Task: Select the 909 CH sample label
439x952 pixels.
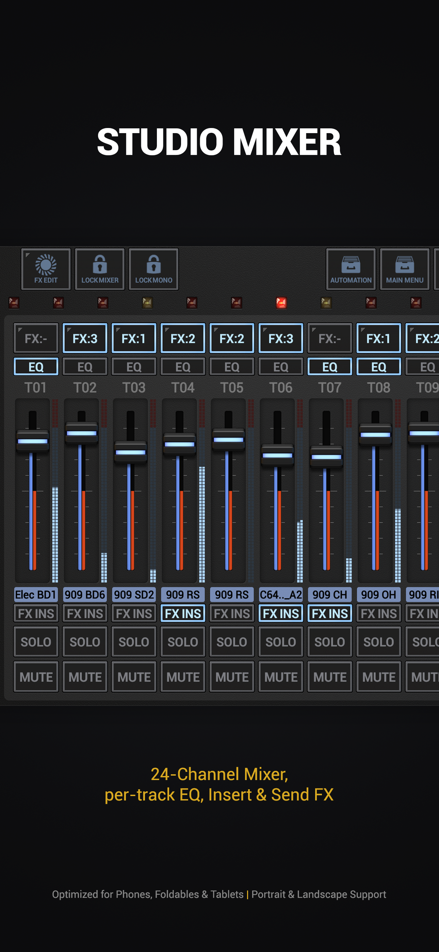Action: pos(330,594)
